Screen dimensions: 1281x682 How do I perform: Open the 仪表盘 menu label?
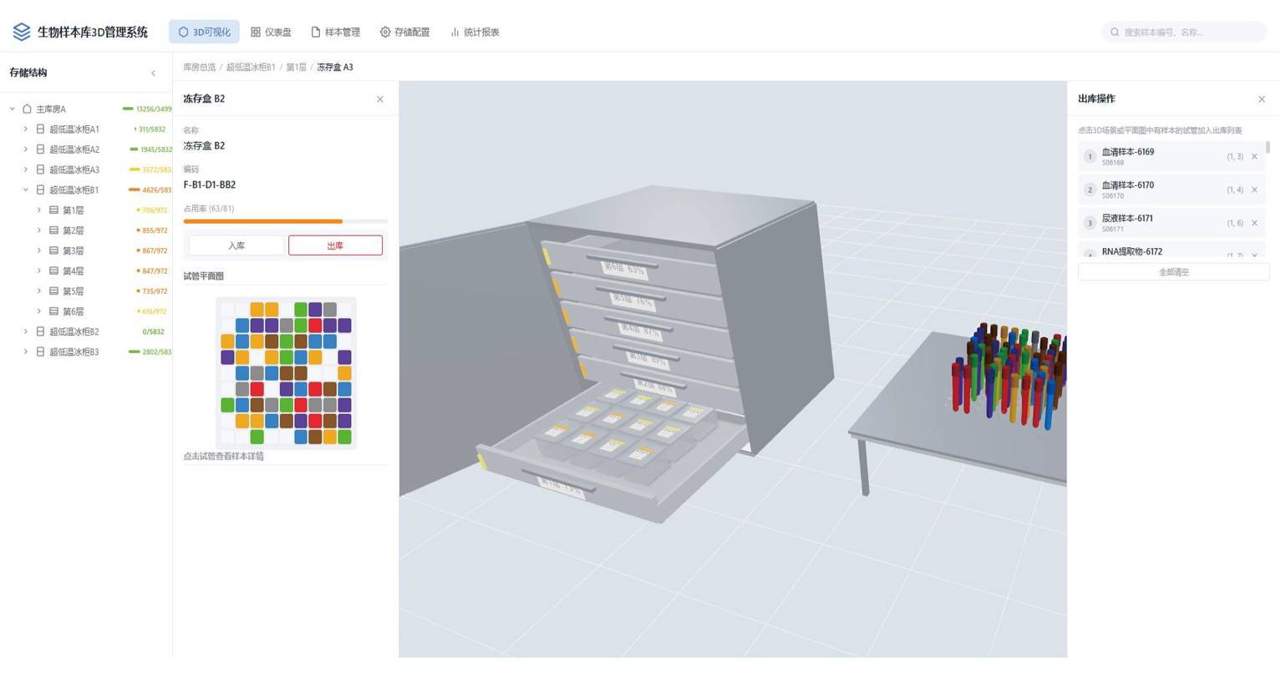pos(277,33)
